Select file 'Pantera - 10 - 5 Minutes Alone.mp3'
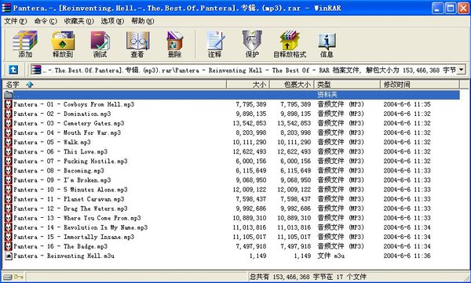Viewport: 471px width, 283px height. [71, 190]
